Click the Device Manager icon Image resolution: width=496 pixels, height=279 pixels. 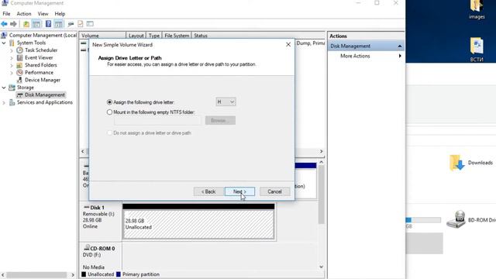point(19,80)
